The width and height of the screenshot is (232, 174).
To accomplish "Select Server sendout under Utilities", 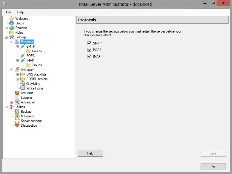I will (31, 121).
